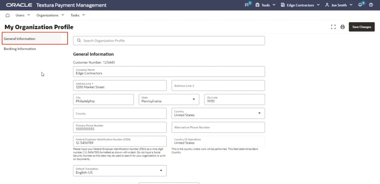This screenshot has height=184, width=380.
Task: Change the Default Translation dropdown
Action: tap(161, 171)
